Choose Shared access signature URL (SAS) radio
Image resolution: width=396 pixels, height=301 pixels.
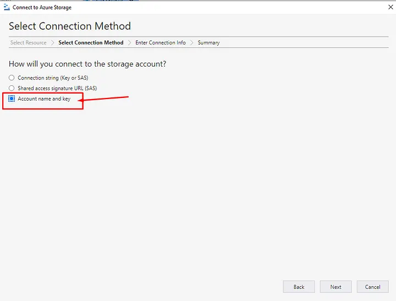(12, 89)
